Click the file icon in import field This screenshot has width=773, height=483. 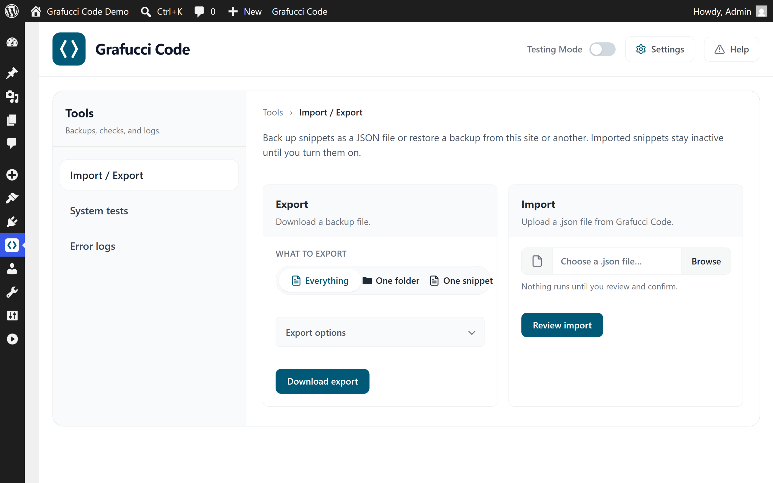tap(537, 261)
